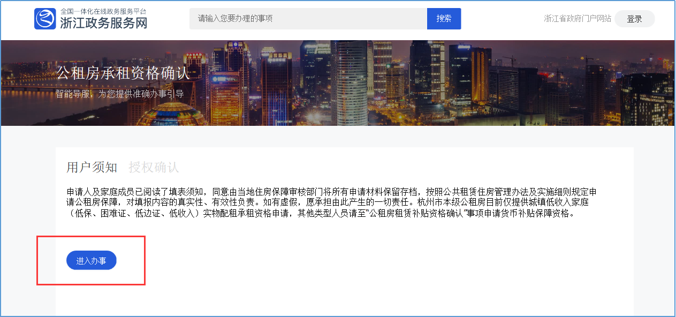Select the 用户须知 tab
Image resolution: width=676 pixels, height=317 pixels.
[x=92, y=167]
